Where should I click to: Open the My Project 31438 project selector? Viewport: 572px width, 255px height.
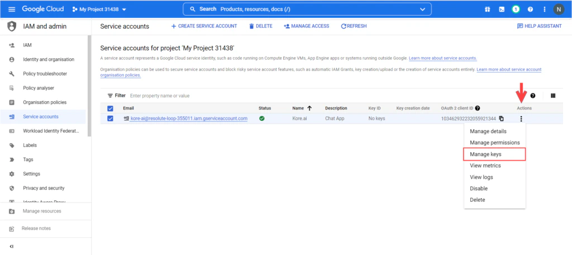tap(99, 10)
